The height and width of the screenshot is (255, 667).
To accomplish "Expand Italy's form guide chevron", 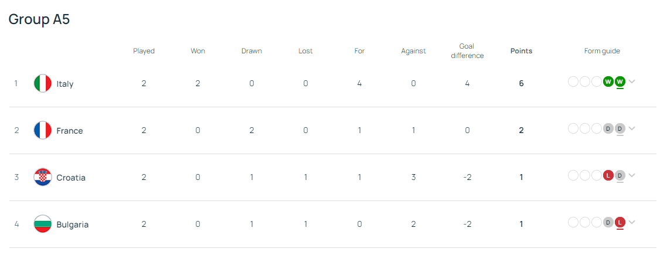I will (632, 81).
